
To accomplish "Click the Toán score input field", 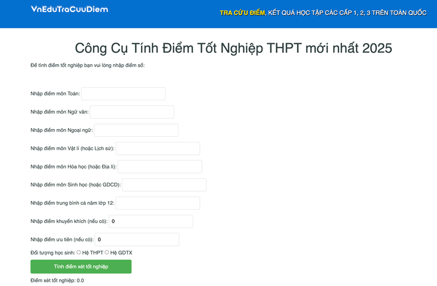I will [x=123, y=94].
